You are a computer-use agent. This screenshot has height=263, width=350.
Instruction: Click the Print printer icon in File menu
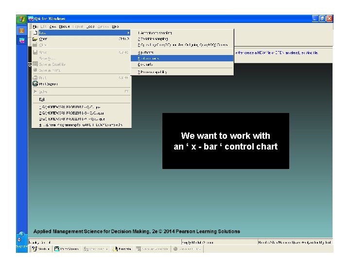[x=35, y=78]
